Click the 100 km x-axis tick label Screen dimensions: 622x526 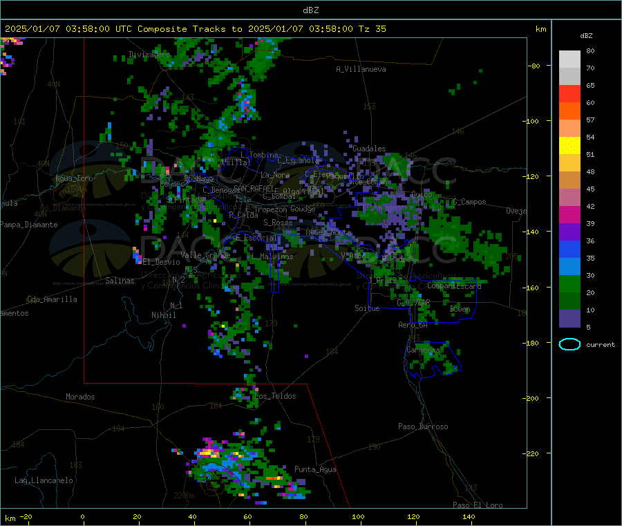pyautogui.click(x=358, y=516)
